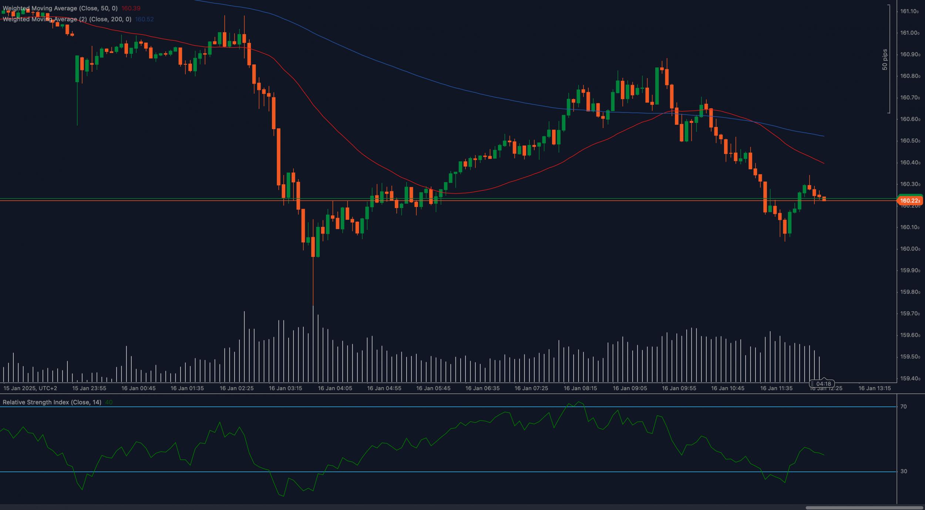Screen dimensions: 925x510
Task: Click the 15 Jan 2025, UTC+2 timezone label
Action: coord(30,388)
